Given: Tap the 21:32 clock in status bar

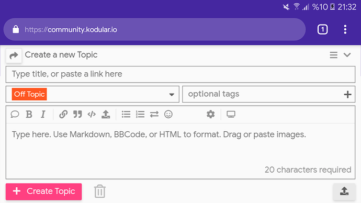Looking at the screenshot, I should coord(347,7).
